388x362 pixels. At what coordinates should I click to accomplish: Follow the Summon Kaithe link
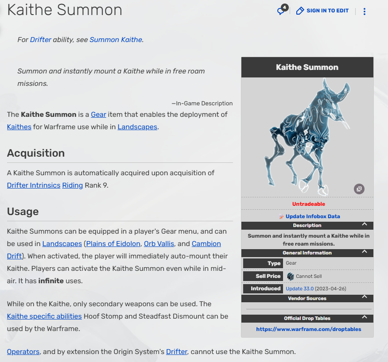pos(116,40)
